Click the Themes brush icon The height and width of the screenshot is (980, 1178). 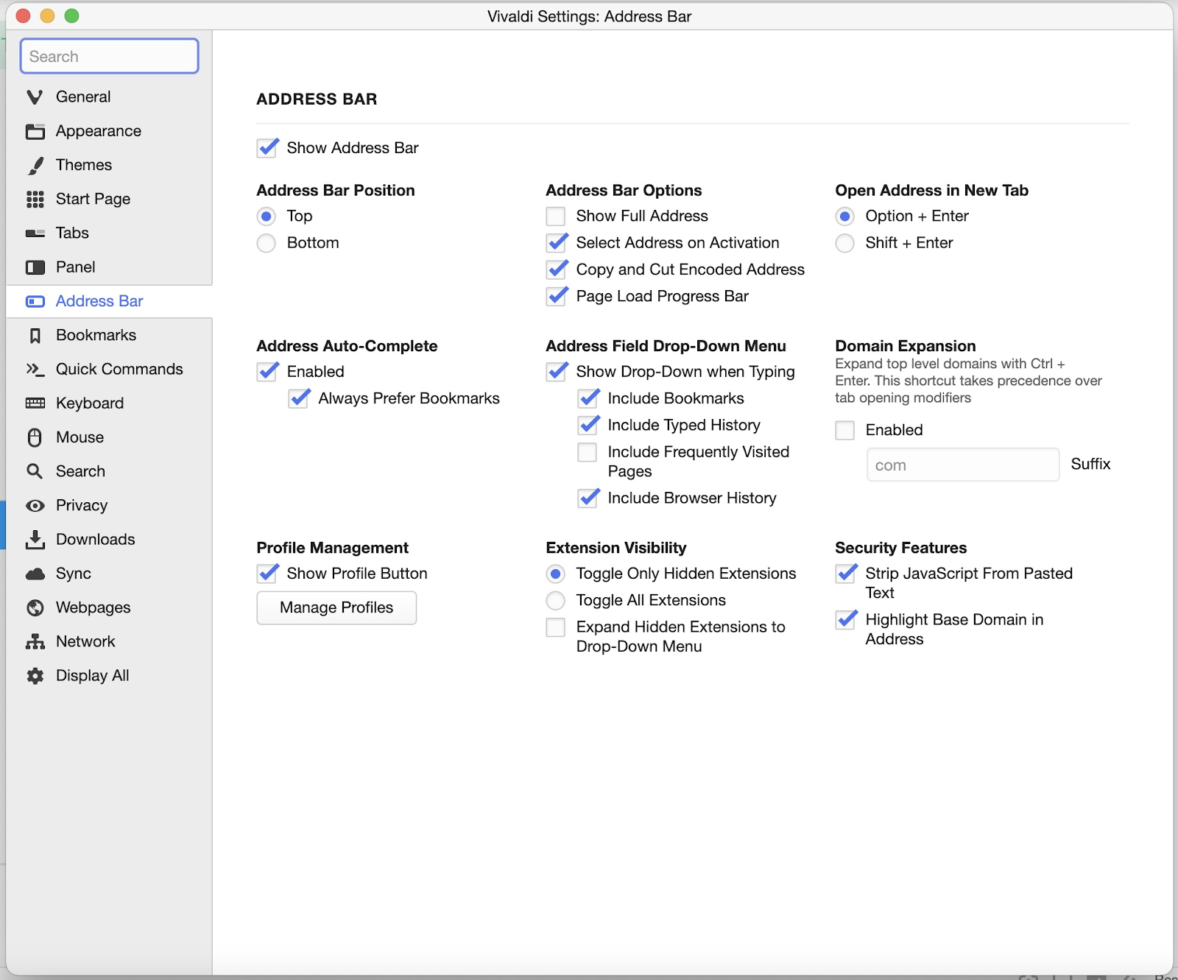coord(35,165)
